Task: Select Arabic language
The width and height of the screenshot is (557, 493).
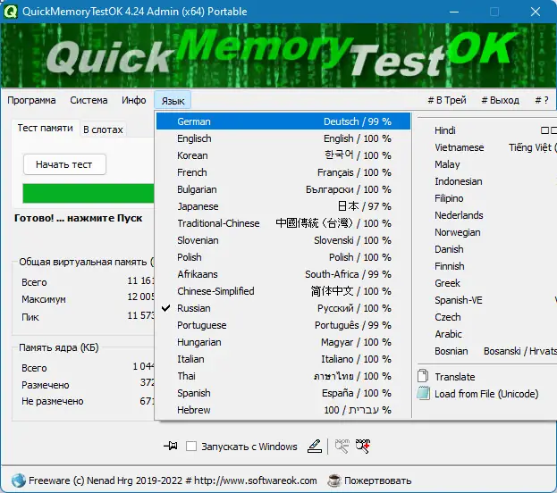Action: pos(486,334)
